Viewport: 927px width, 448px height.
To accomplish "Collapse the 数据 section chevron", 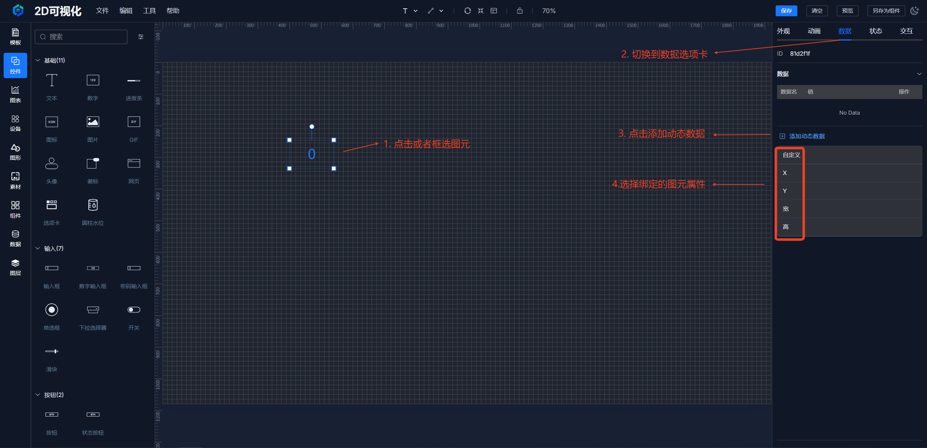I will [919, 74].
